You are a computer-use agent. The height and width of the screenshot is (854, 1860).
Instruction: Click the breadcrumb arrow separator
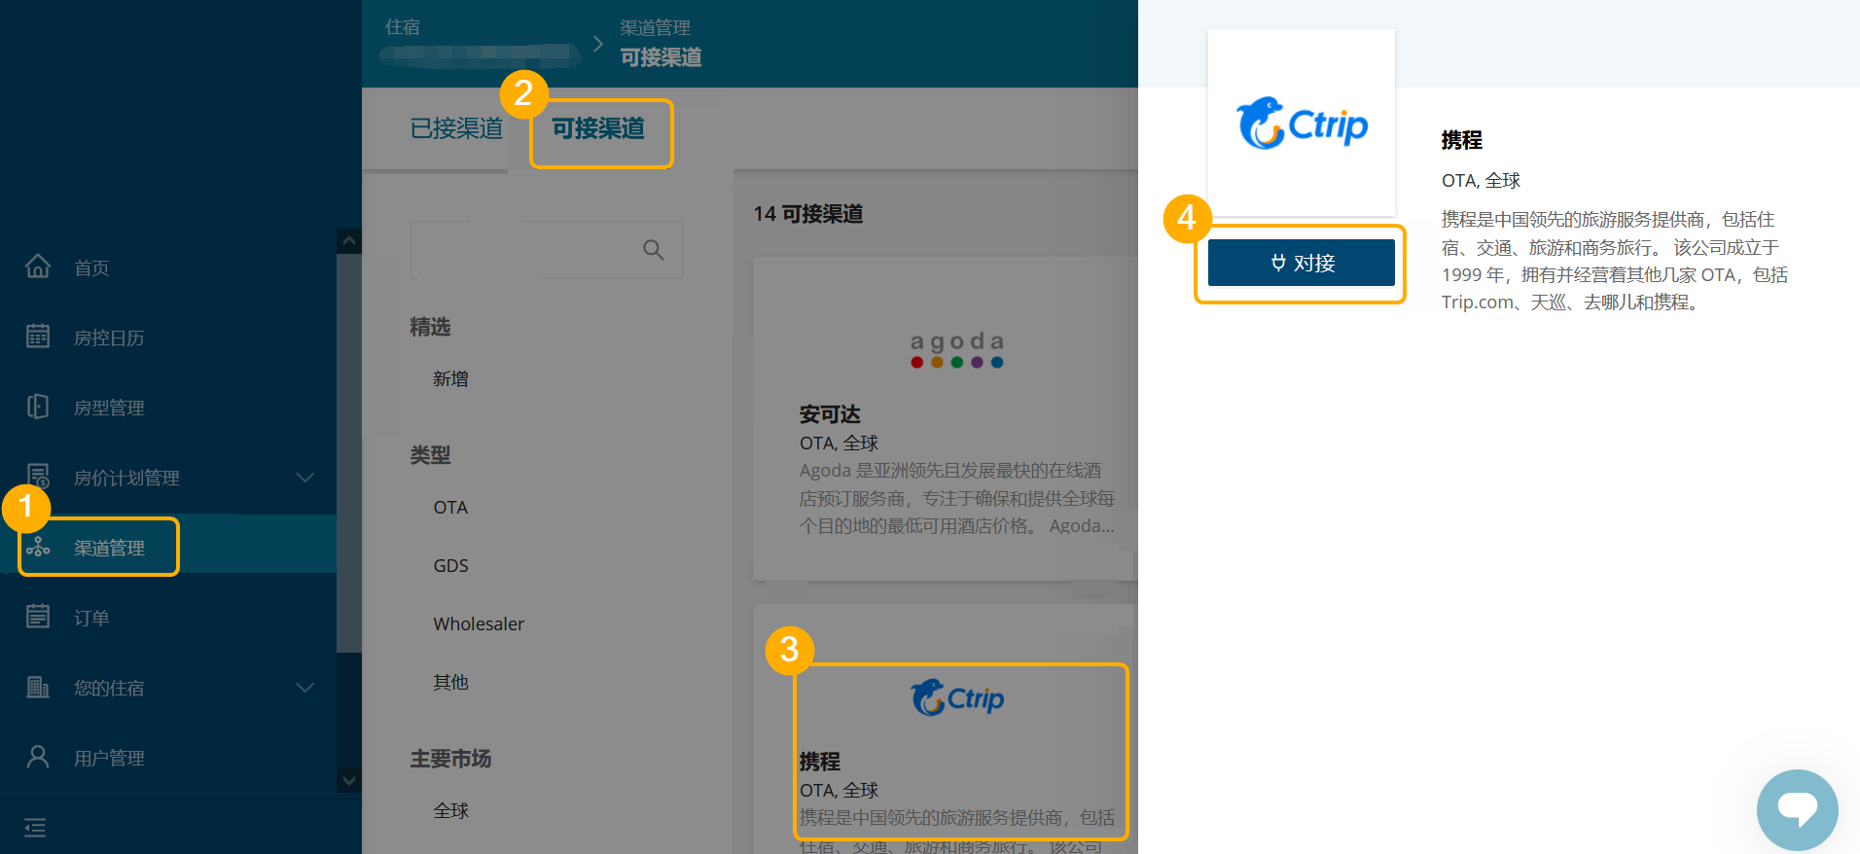coord(598,44)
